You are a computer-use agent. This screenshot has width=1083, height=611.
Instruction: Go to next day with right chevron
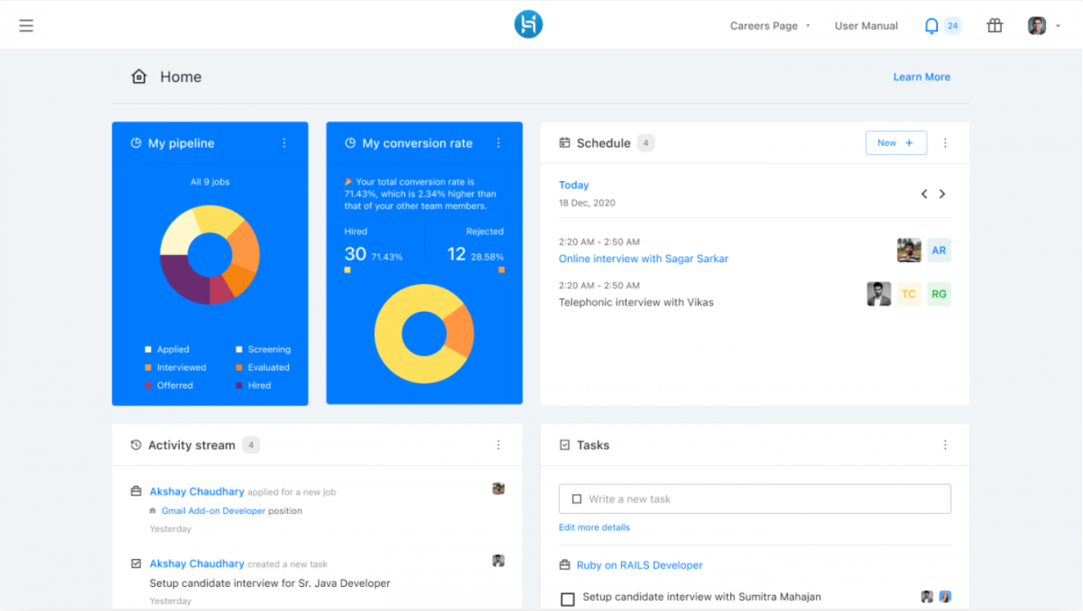(x=943, y=194)
